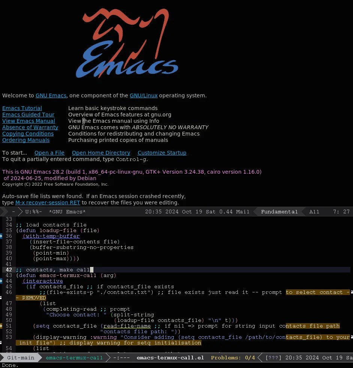Open Absence of Warranty link
The image size is (353, 368).
coord(30,127)
